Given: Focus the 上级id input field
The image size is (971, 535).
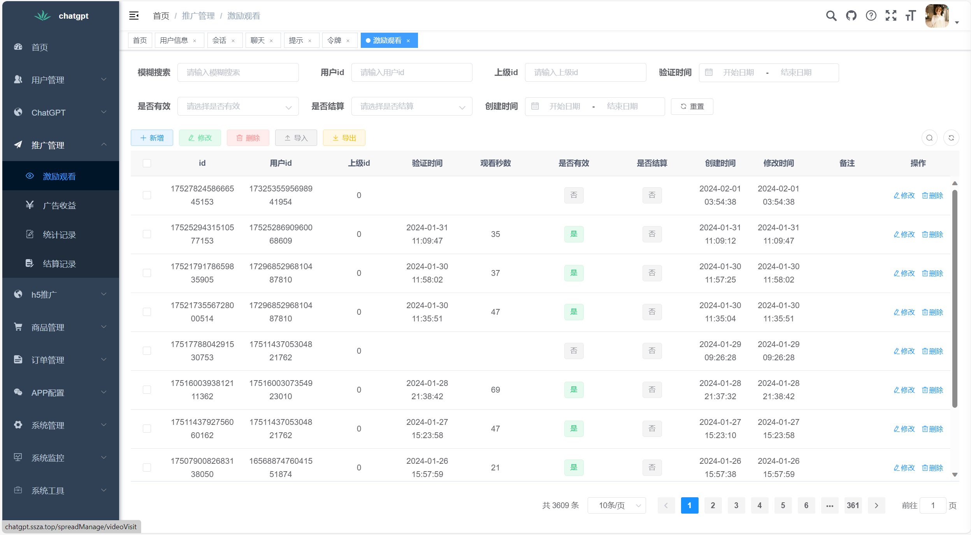Looking at the screenshot, I should pyautogui.click(x=586, y=72).
